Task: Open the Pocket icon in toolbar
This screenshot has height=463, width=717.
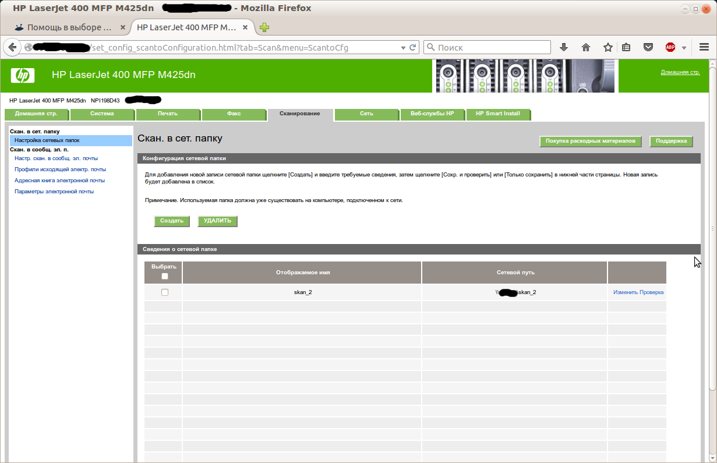Action: click(x=648, y=47)
